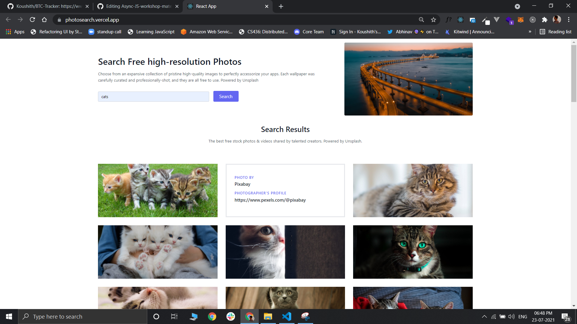Show hidden system tray icons
The height and width of the screenshot is (324, 577).
click(484, 316)
